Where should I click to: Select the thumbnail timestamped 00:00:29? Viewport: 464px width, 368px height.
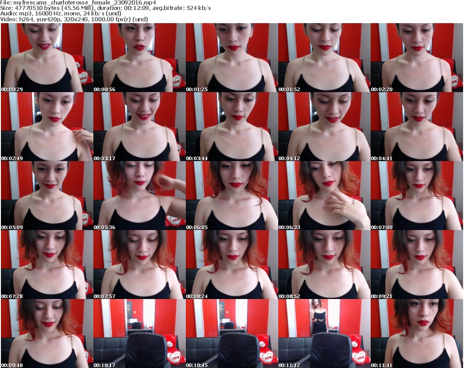pyautogui.click(x=47, y=58)
